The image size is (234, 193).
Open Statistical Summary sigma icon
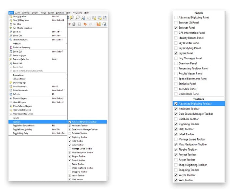click(11, 47)
